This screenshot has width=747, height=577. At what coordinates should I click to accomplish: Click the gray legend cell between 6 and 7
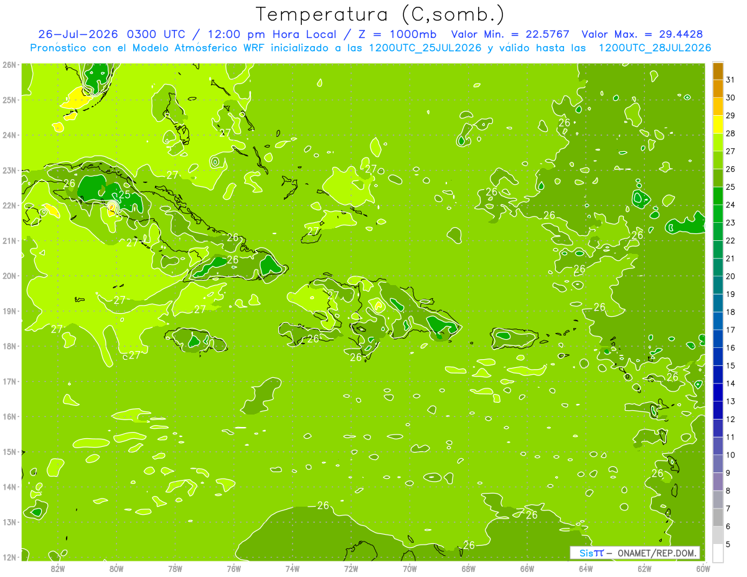(718, 517)
